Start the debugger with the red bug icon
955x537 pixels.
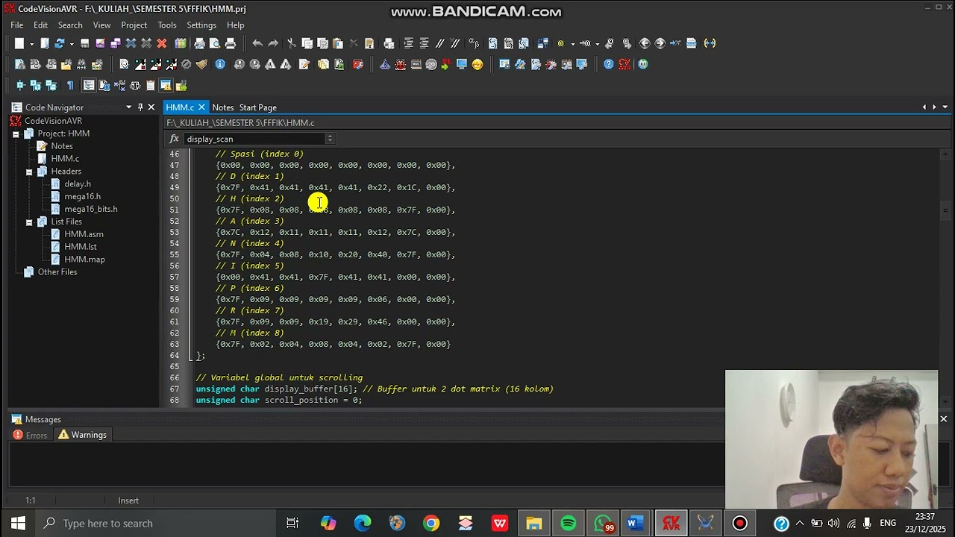[401, 64]
